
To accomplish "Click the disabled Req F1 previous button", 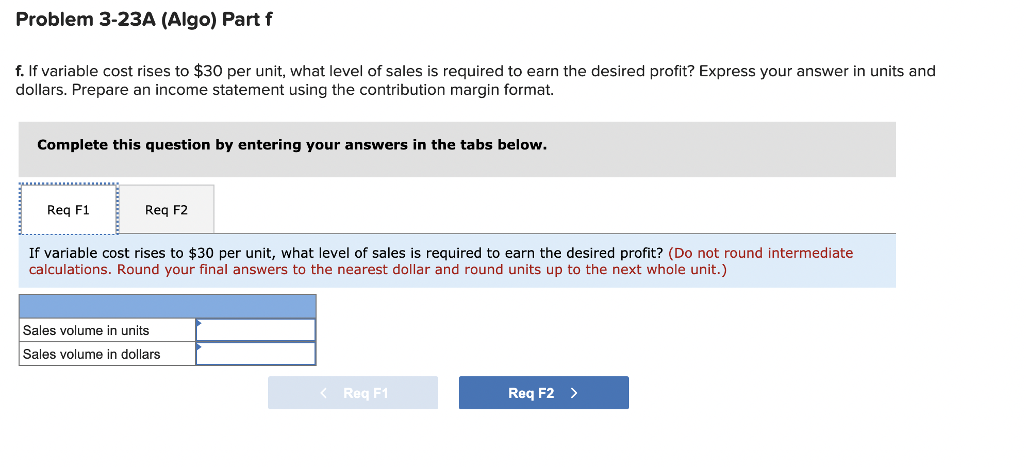I will click(x=353, y=392).
